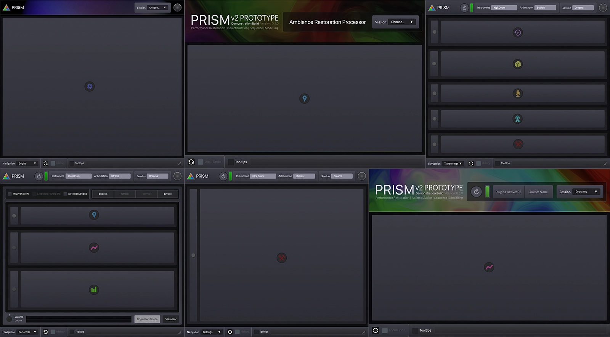Select the teal award ribbon icon in Transformer
Viewport: 610px width, 337px height.
pos(517,119)
